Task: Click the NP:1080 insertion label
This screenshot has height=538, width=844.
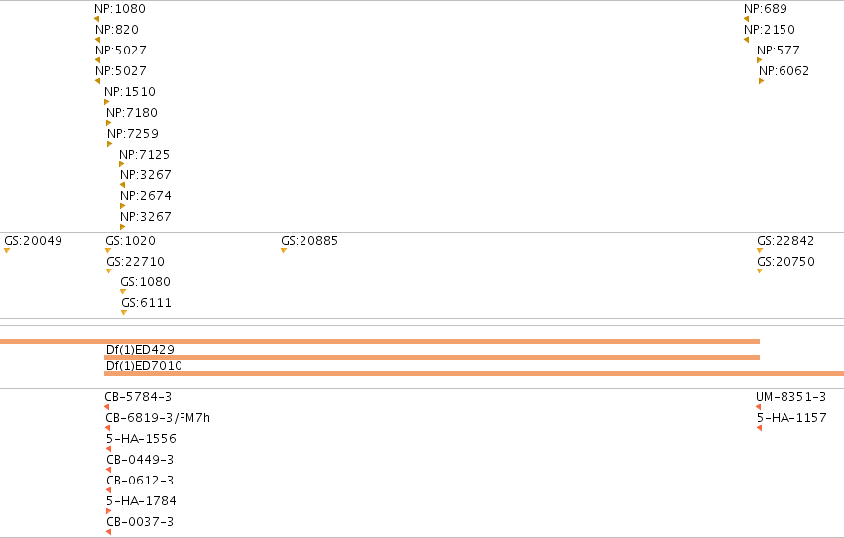Action: click(119, 9)
